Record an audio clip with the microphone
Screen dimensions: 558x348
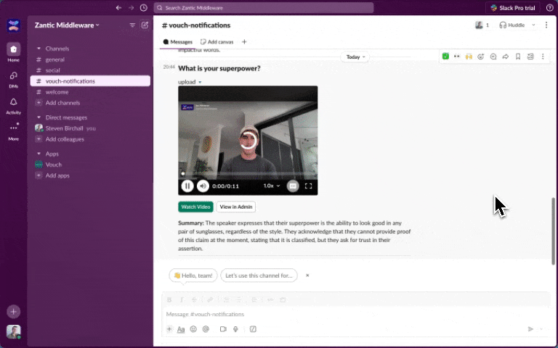click(x=235, y=329)
